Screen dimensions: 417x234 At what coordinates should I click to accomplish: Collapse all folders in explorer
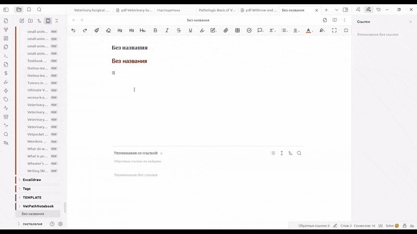coord(57,21)
